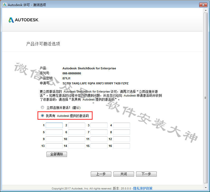Click activation code field 2
The image size is (210, 192).
[77, 125]
